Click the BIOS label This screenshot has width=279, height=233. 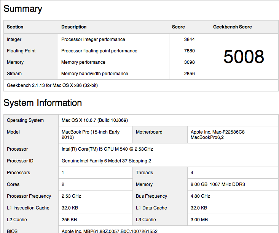click(x=12, y=231)
